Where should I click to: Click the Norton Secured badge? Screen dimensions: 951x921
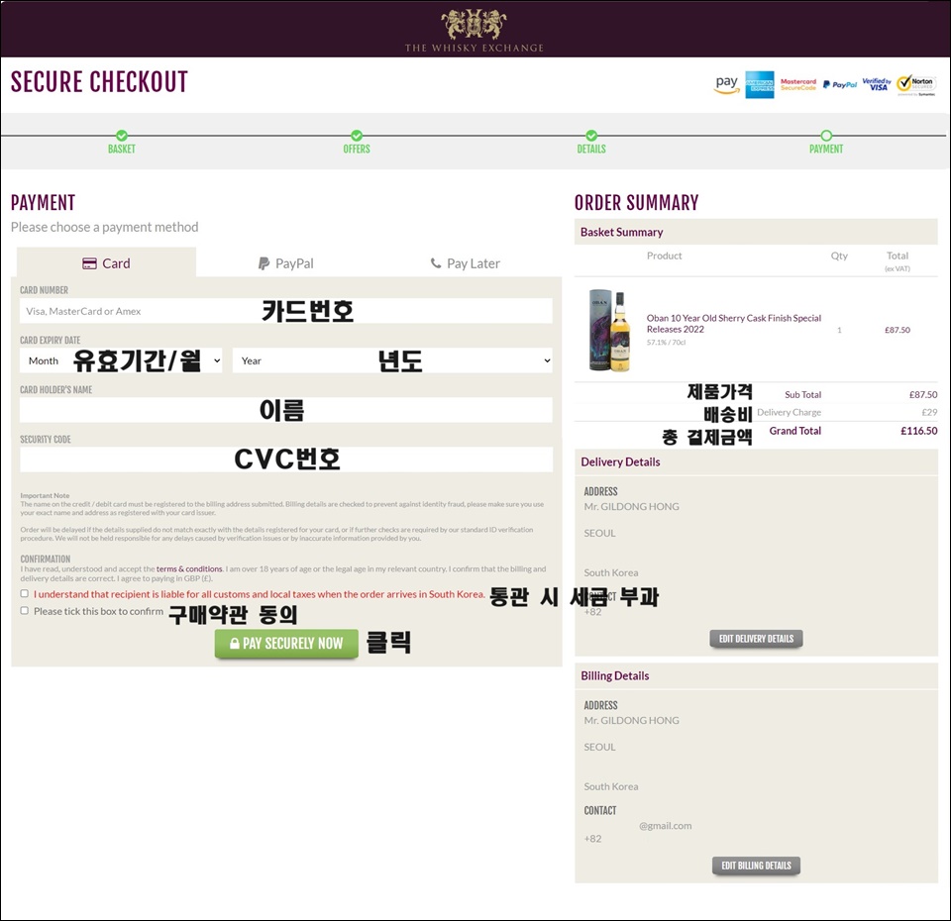pos(916,85)
